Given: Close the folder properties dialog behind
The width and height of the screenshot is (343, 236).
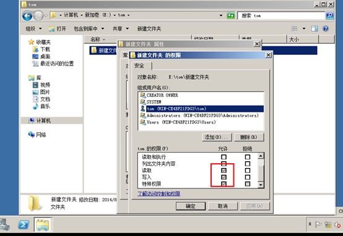Looking at the screenshot, I should pyautogui.click(x=257, y=44).
